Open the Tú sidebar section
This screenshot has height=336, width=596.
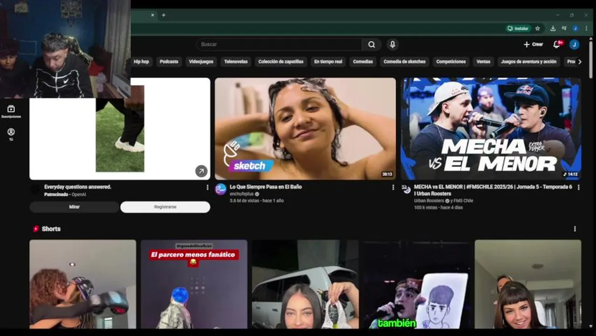pos(11,135)
